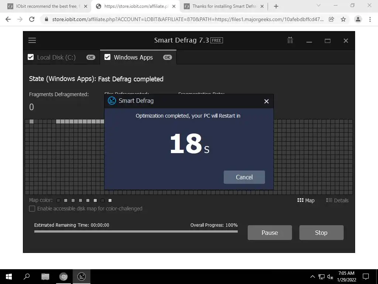View site security lock information
Viewport: 378px width, 284px height.
coord(47,19)
